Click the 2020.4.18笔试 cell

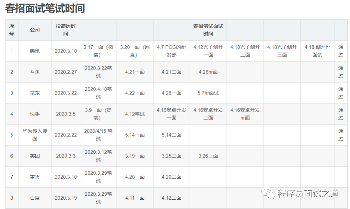pyautogui.click(x=98, y=93)
